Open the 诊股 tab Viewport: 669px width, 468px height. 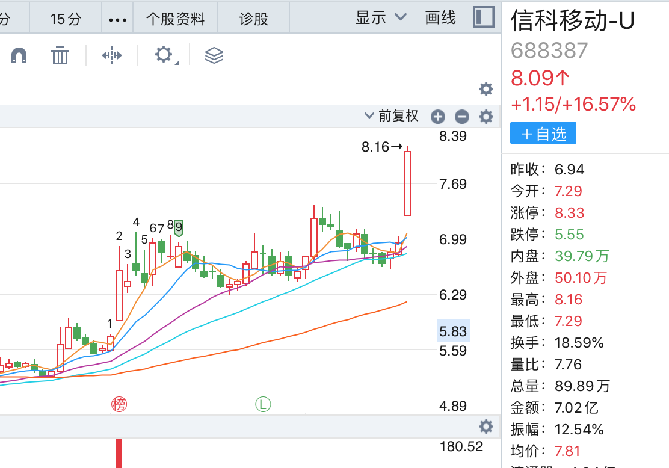point(253,19)
